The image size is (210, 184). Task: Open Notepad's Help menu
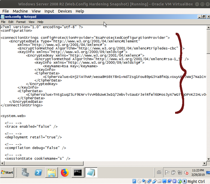(41, 22)
